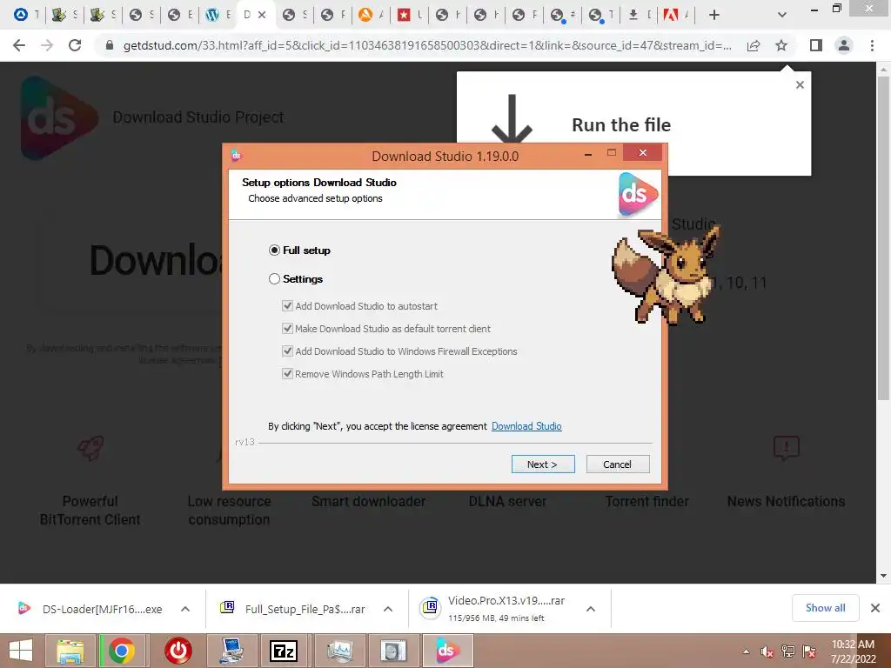Viewport: 891px width, 668px height.
Task: Share this page via share icon
Action: [x=754, y=45]
